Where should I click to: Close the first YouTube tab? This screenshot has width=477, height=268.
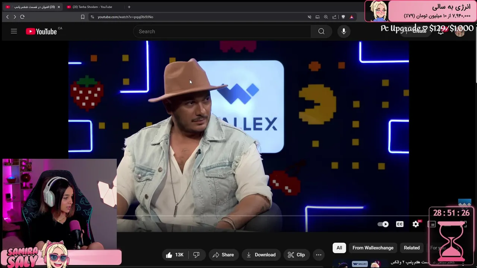point(59,7)
